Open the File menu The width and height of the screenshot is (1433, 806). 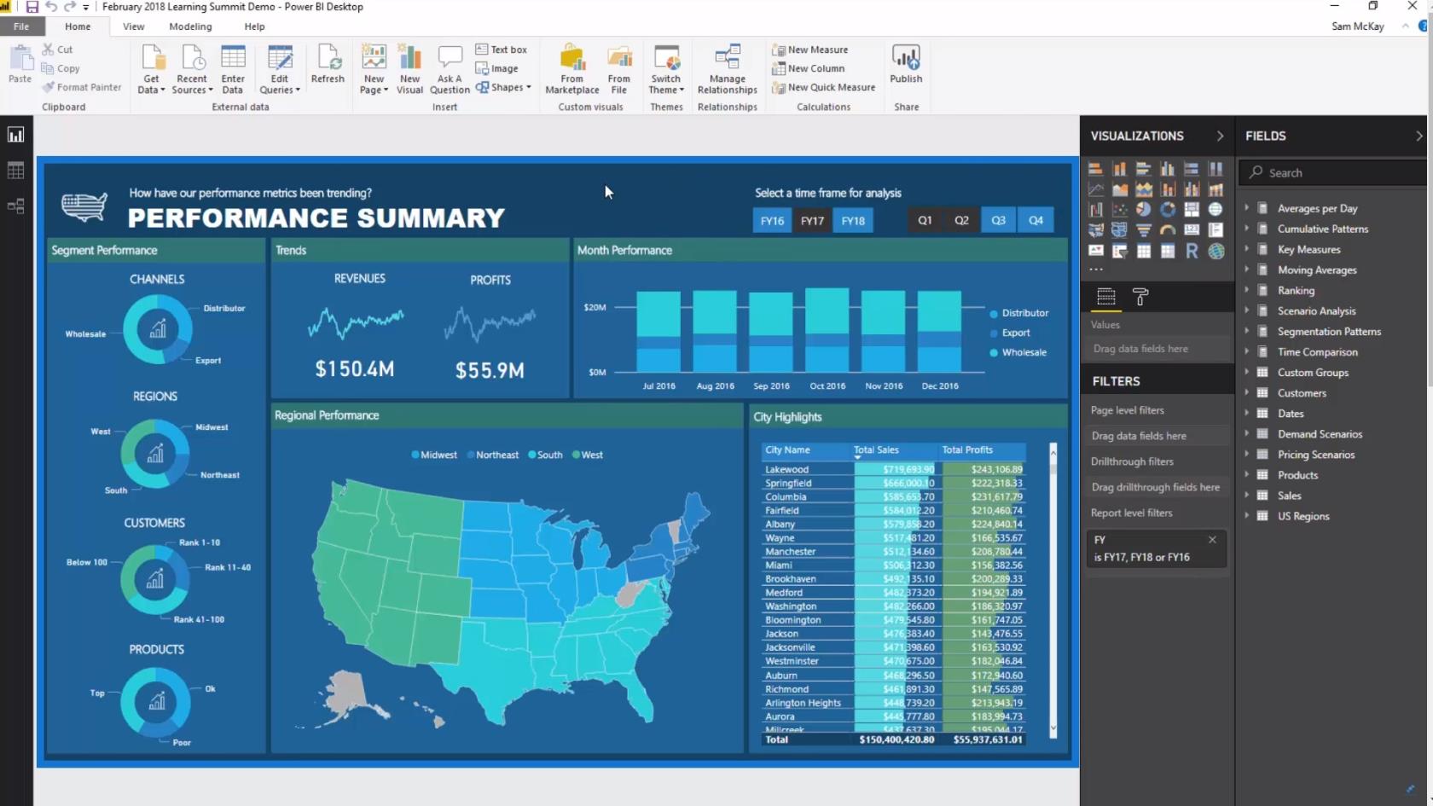pyautogui.click(x=21, y=26)
